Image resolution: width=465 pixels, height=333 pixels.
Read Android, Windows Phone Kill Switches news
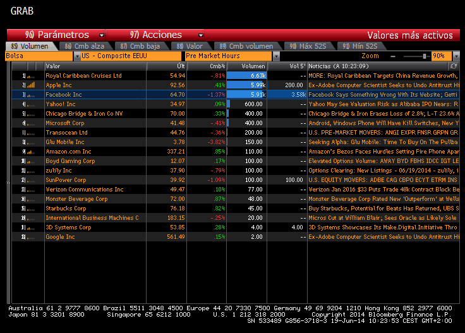point(383,123)
